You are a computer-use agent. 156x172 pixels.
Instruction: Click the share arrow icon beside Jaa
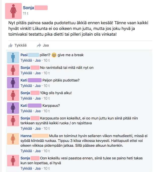[39, 45]
